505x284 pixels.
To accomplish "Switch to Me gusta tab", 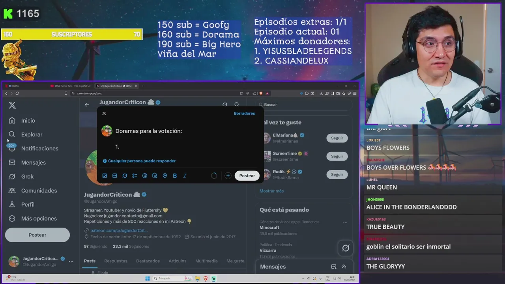I will 236,261.
